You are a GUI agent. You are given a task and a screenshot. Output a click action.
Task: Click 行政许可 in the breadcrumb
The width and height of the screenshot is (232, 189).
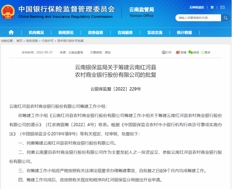pos(47,41)
